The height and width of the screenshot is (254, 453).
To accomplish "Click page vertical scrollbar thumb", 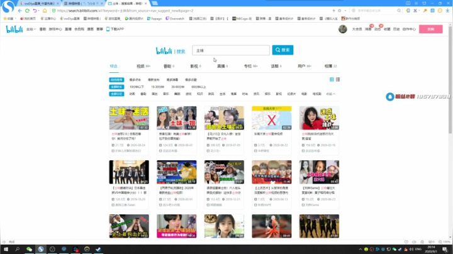I will [450, 79].
